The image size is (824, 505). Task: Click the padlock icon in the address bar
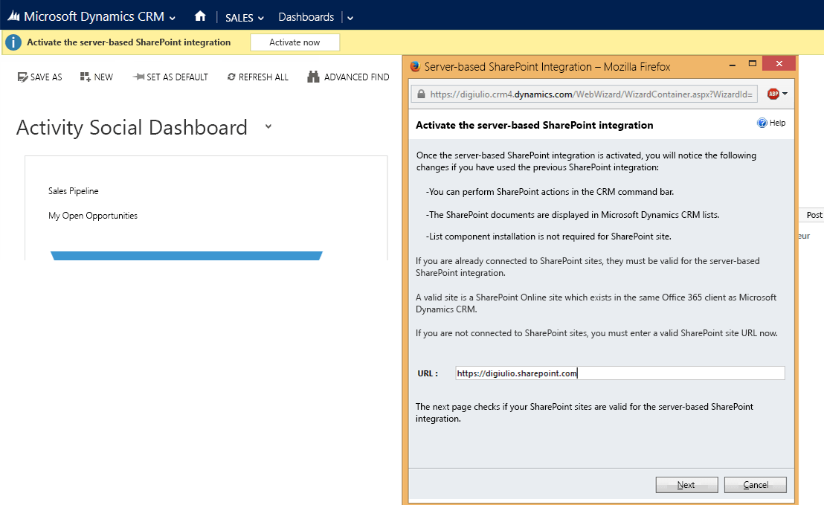(x=421, y=94)
